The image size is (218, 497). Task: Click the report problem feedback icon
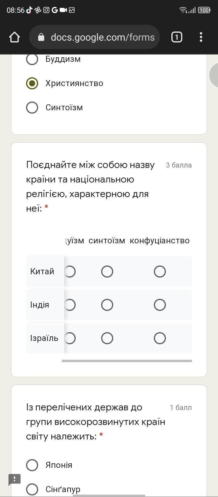tap(15, 479)
